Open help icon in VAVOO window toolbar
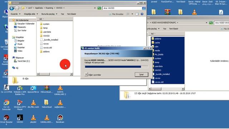Image resolution: width=229 pixels, height=129 pixels. [142, 14]
